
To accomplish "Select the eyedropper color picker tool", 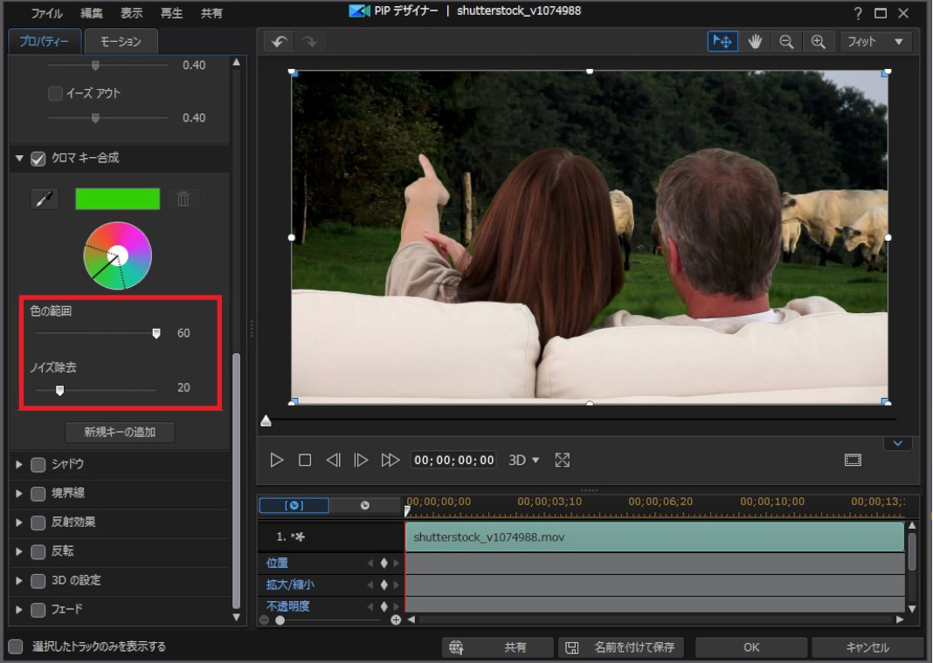I will [45, 199].
